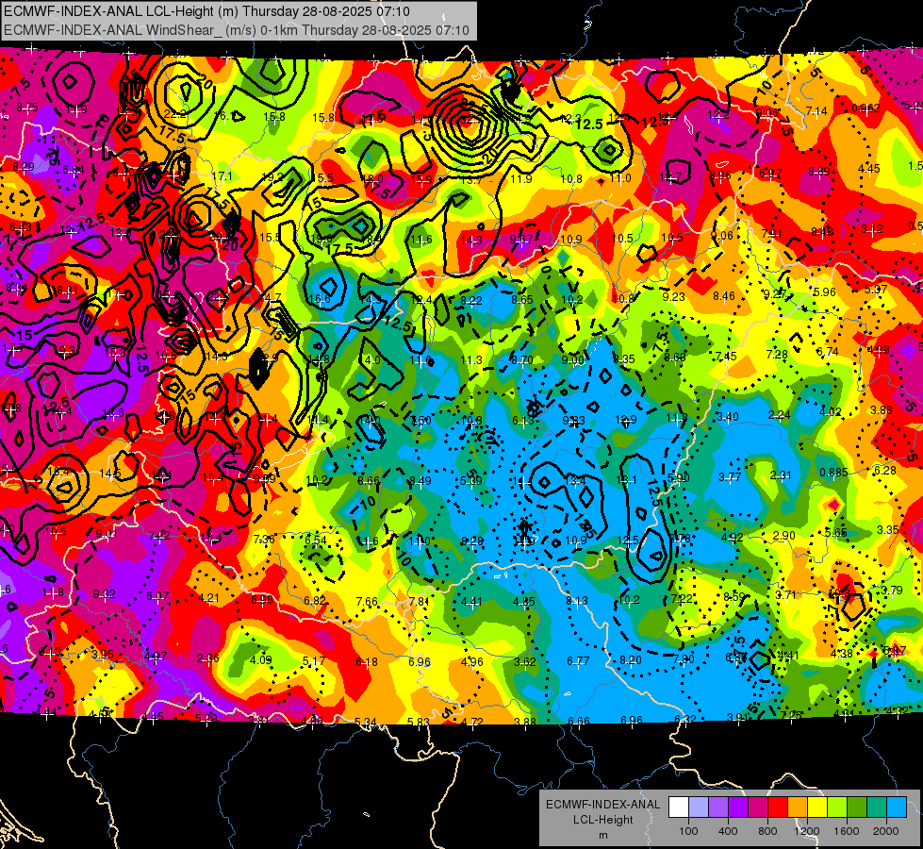Viewport: 923px width, 849px height.
Task: Click the 1200 legend tick label
Action: point(807,831)
